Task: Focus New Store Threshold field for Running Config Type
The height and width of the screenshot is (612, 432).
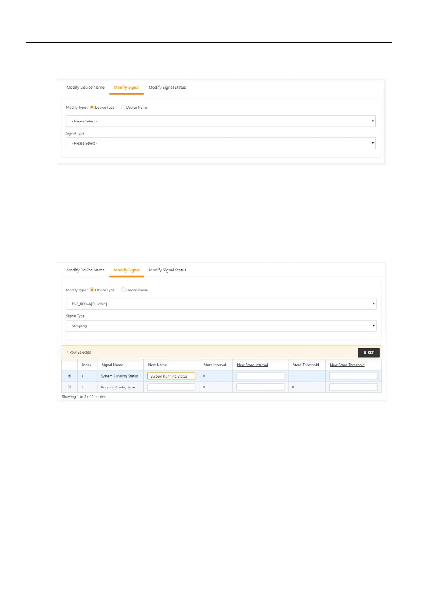Action: click(x=353, y=387)
